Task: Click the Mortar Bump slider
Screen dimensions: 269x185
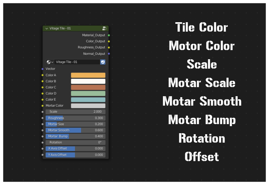Action: point(75,136)
